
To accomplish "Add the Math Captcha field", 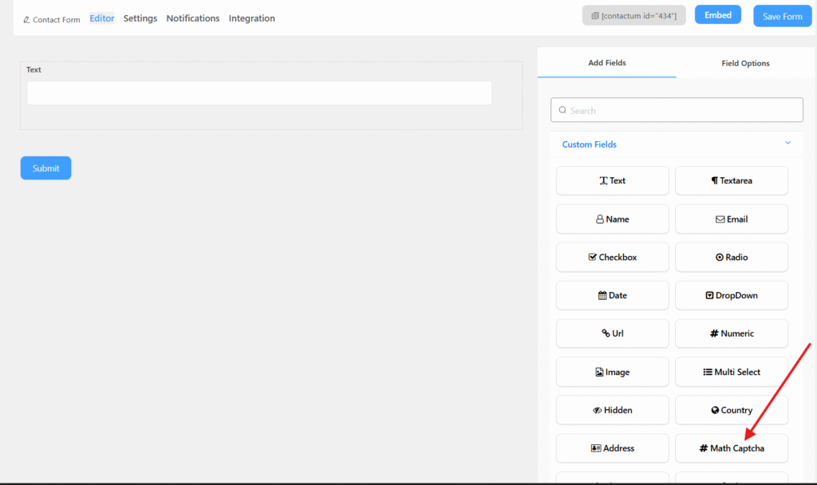I will click(x=731, y=448).
